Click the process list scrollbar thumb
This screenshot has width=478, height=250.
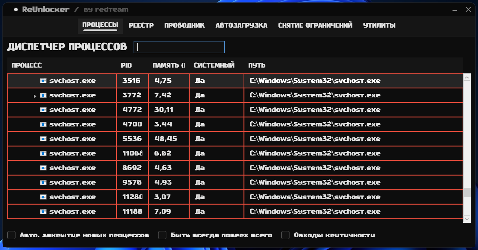click(467, 193)
